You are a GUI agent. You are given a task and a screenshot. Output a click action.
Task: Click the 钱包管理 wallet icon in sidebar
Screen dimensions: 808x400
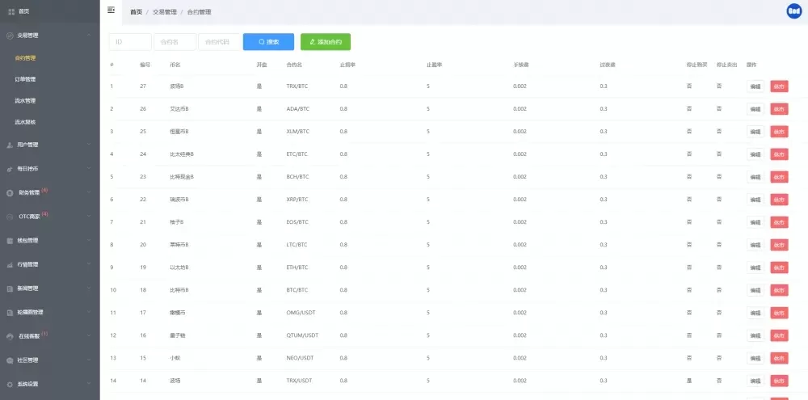click(10, 240)
